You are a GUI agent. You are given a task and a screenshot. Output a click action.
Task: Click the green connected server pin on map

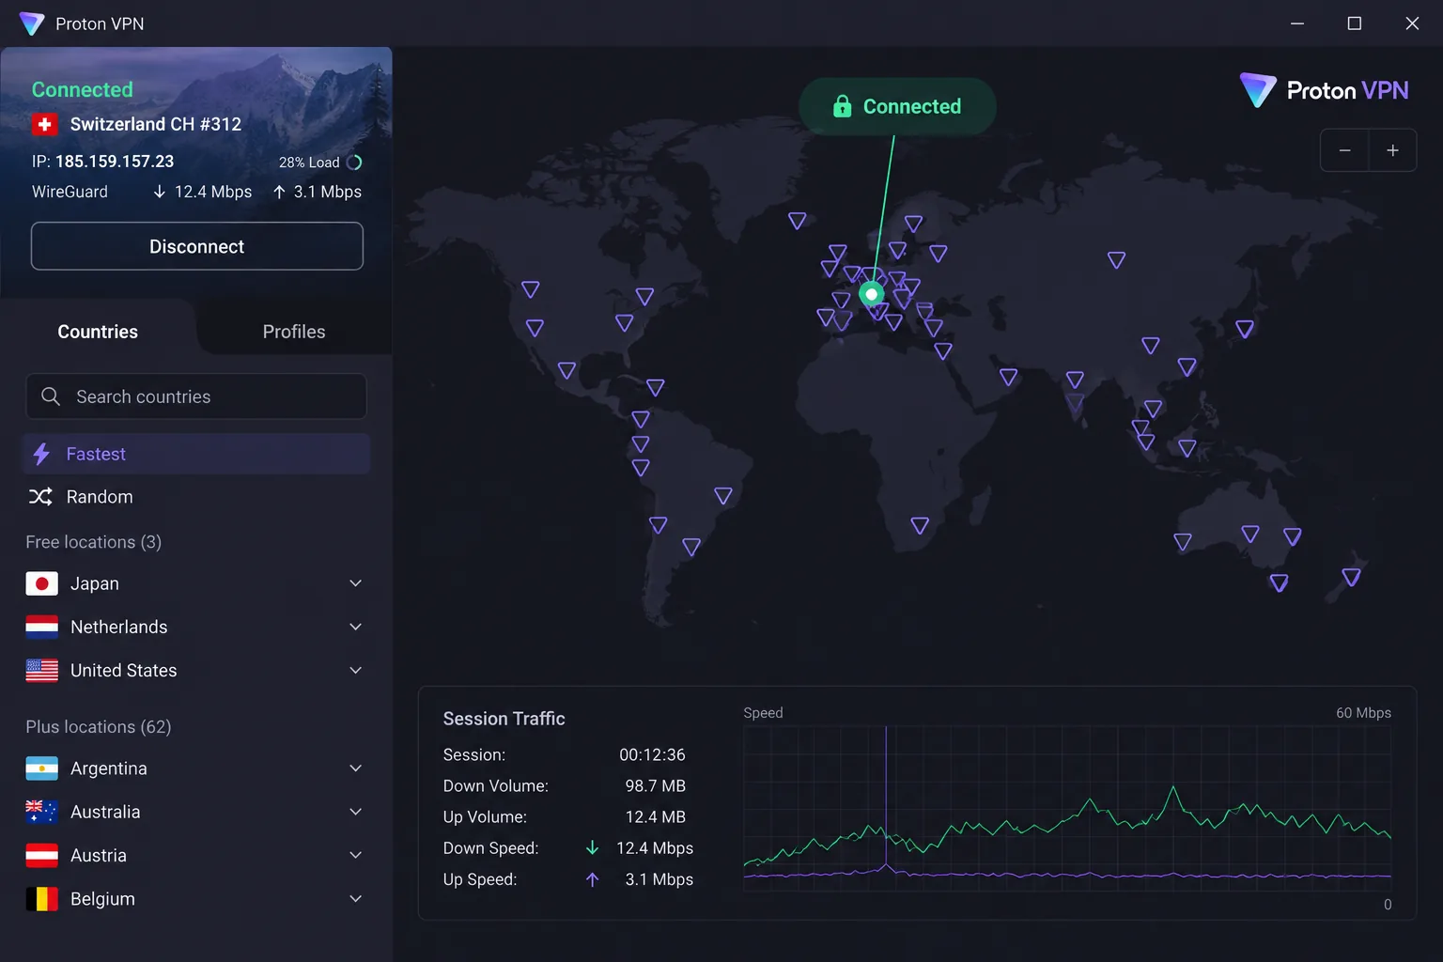point(872,295)
